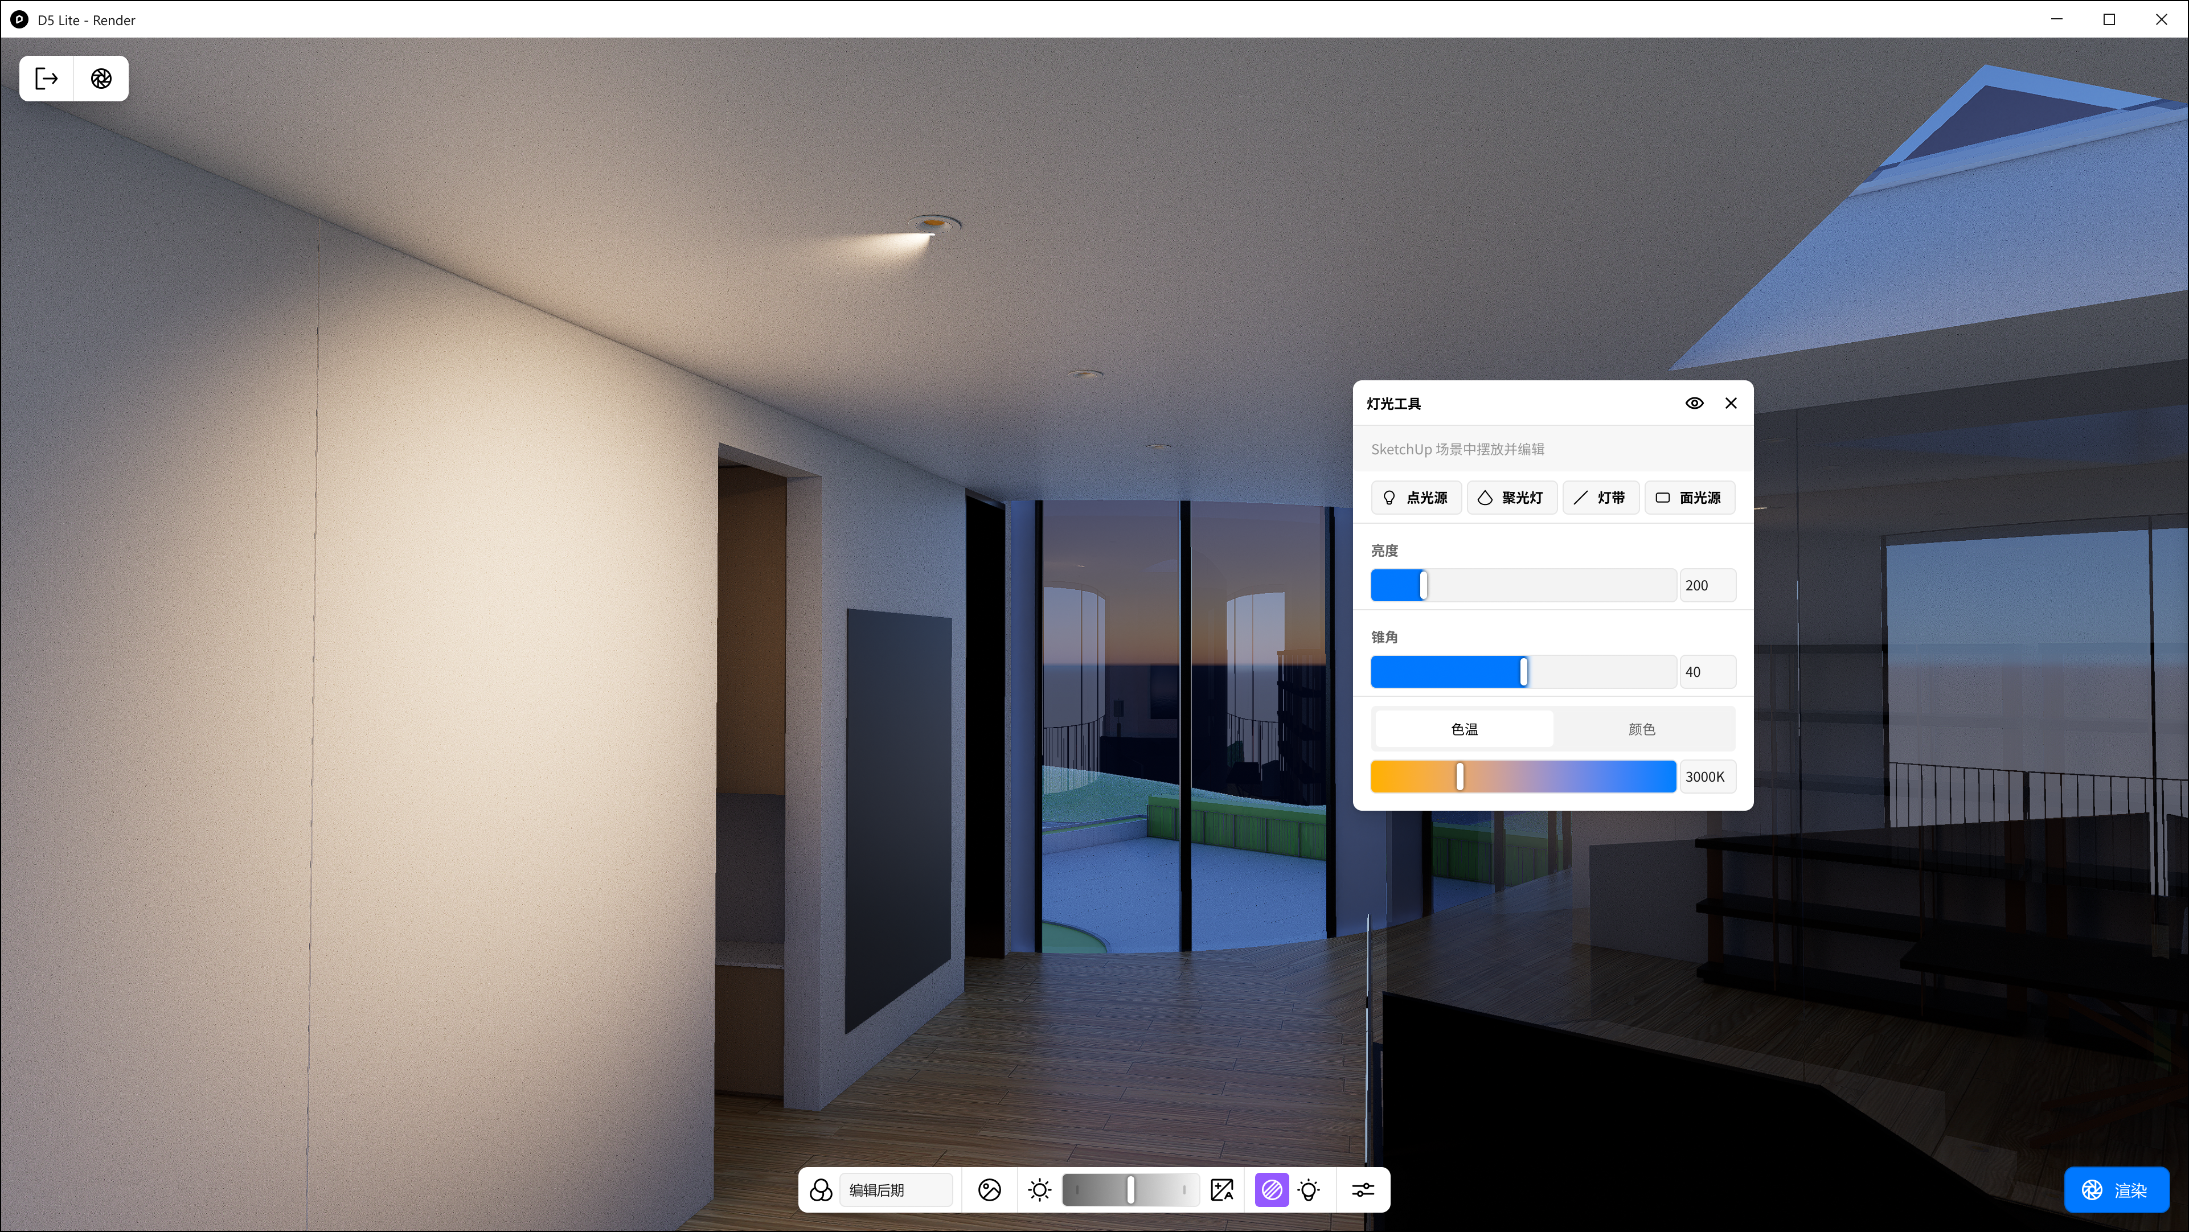Open the three-circles effects icon in the bottom toolbar
Image resolution: width=2189 pixels, height=1232 pixels.
point(821,1189)
